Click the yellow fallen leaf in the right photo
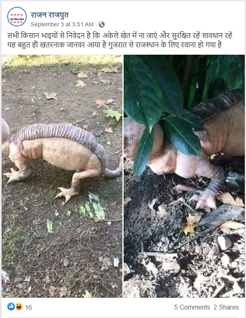Viewport: 246px width, 318px height. click(x=191, y=224)
